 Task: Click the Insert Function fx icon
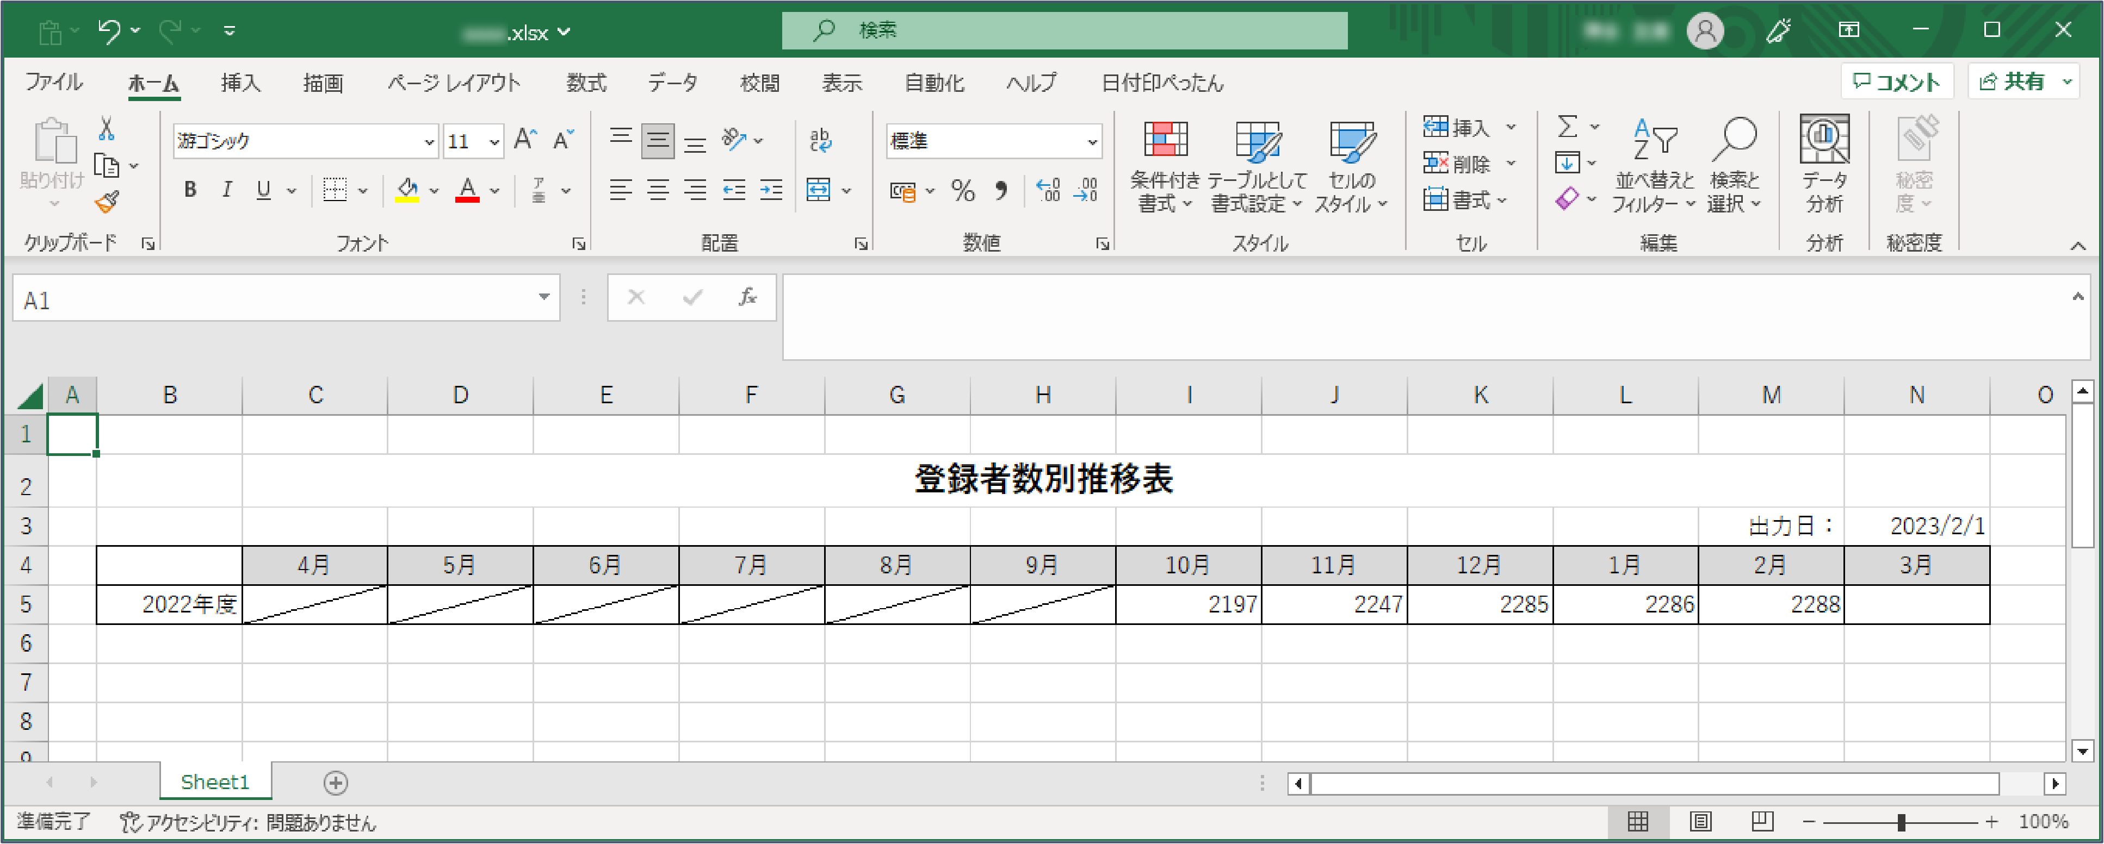(x=747, y=297)
